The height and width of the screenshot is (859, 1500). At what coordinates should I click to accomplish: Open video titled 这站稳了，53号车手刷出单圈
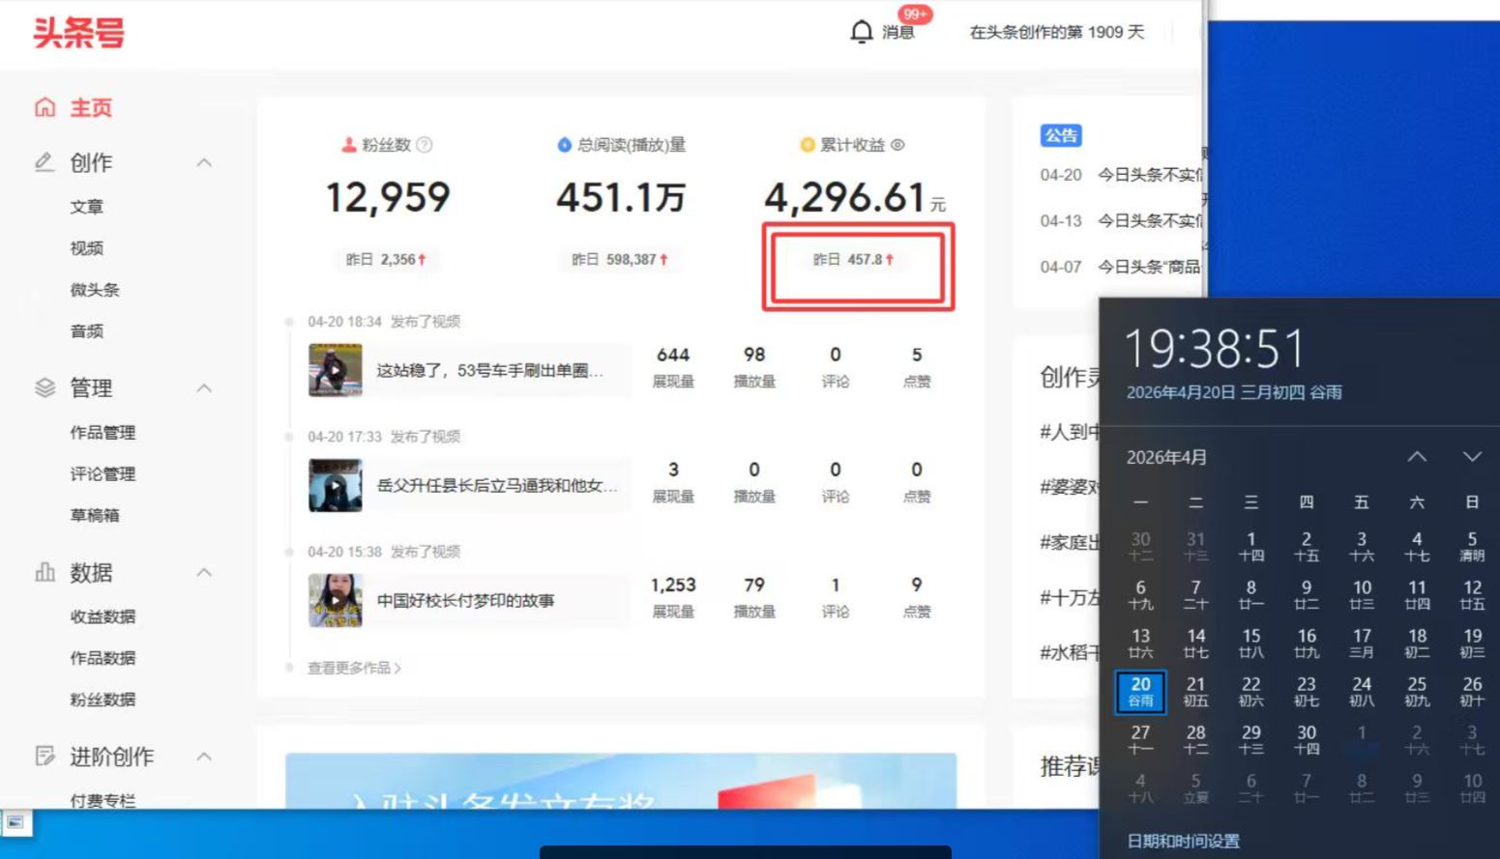click(489, 370)
